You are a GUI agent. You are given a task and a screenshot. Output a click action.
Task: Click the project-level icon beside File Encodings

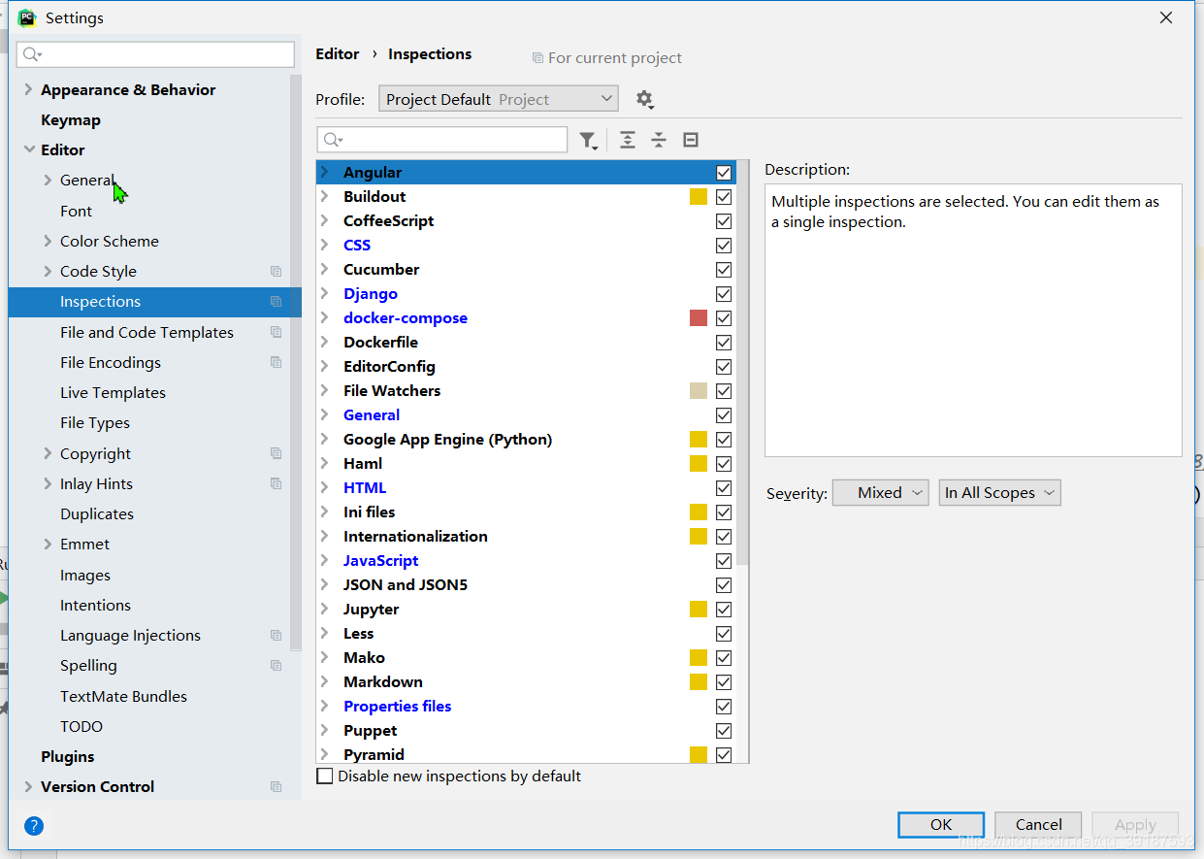point(277,362)
